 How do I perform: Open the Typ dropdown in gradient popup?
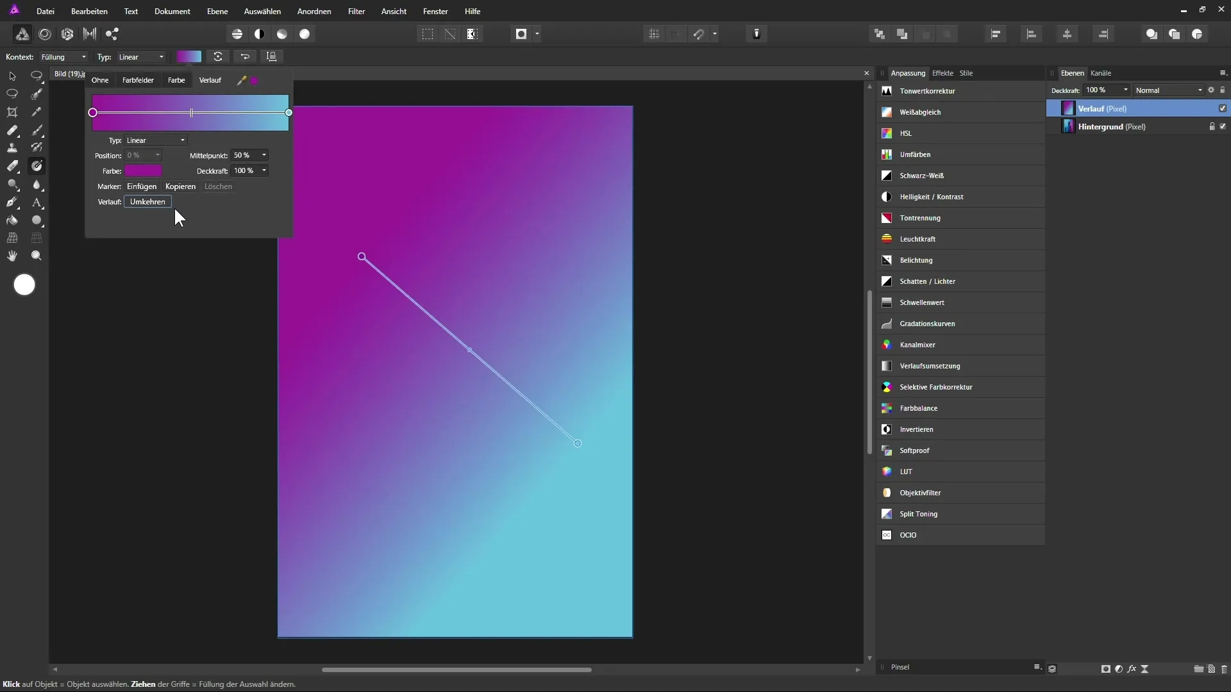[156, 140]
